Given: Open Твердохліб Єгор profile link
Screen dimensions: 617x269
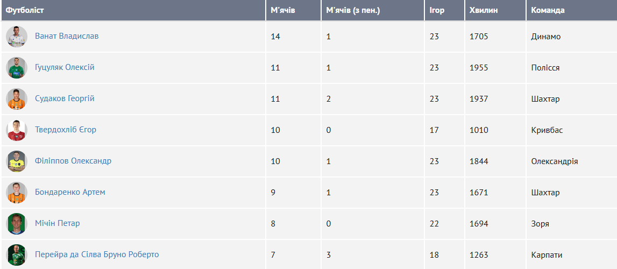Looking at the screenshot, I should [65, 130].
